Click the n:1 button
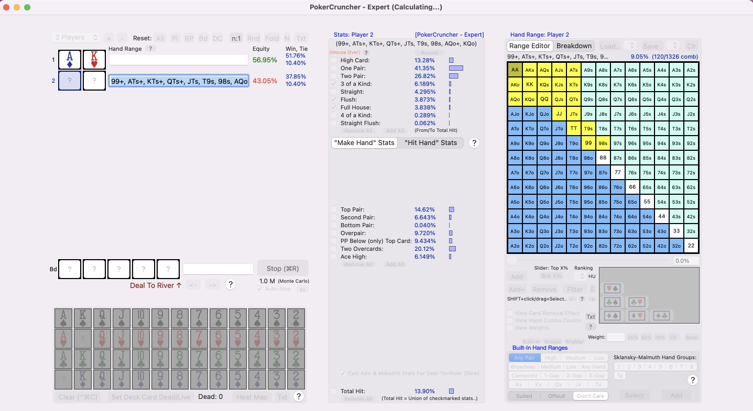The width and height of the screenshot is (753, 411). pyautogui.click(x=236, y=38)
